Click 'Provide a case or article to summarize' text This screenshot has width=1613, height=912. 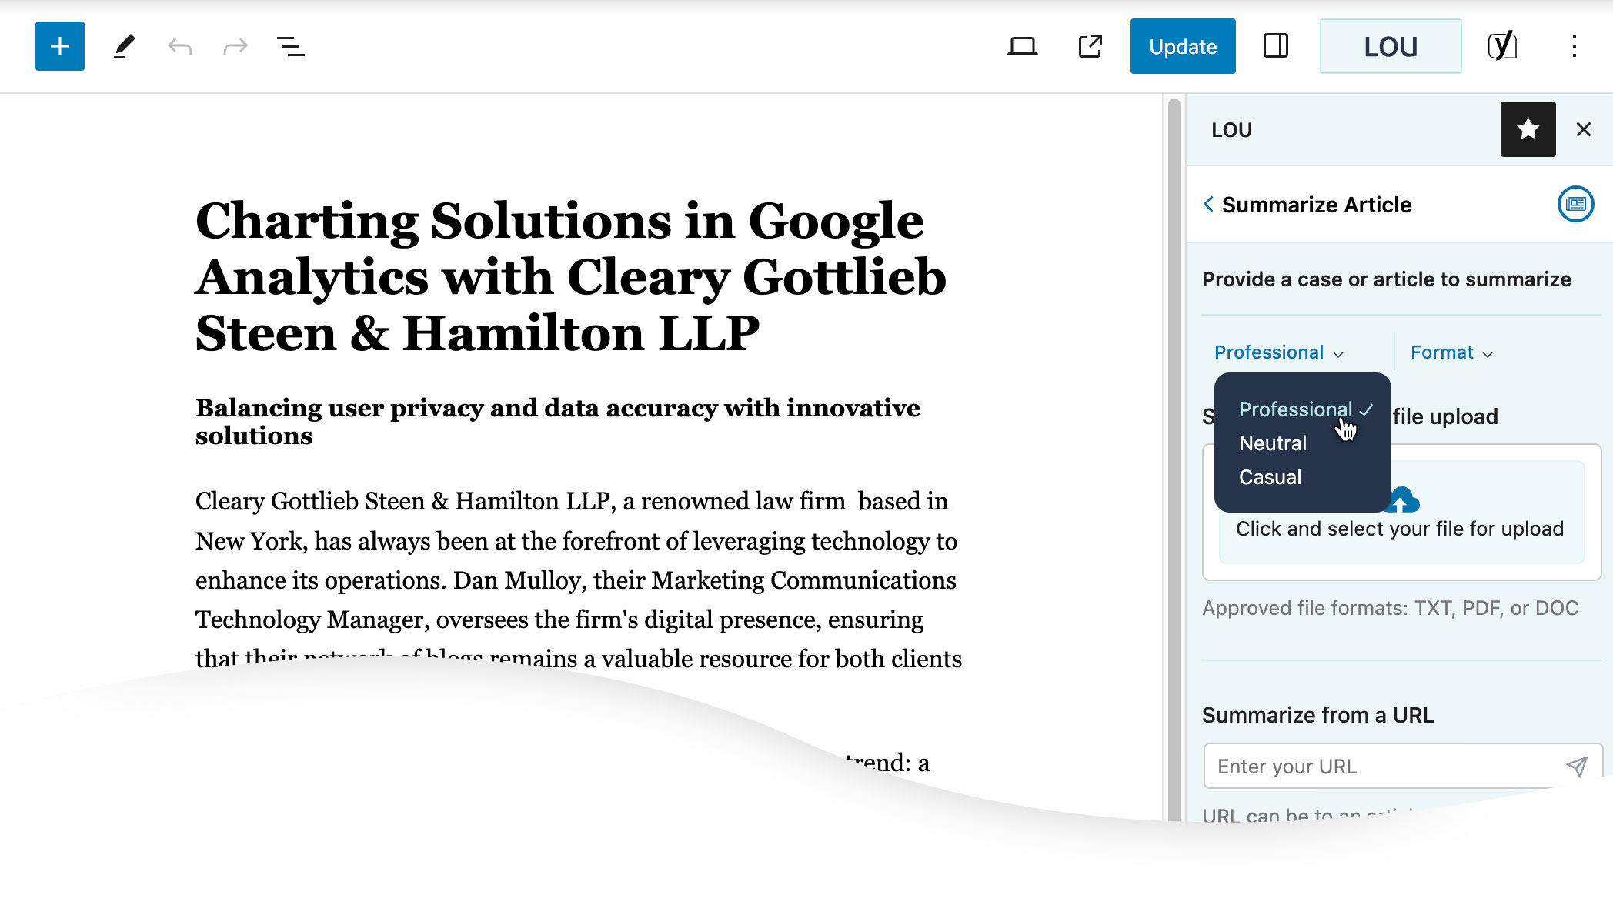click(1387, 279)
